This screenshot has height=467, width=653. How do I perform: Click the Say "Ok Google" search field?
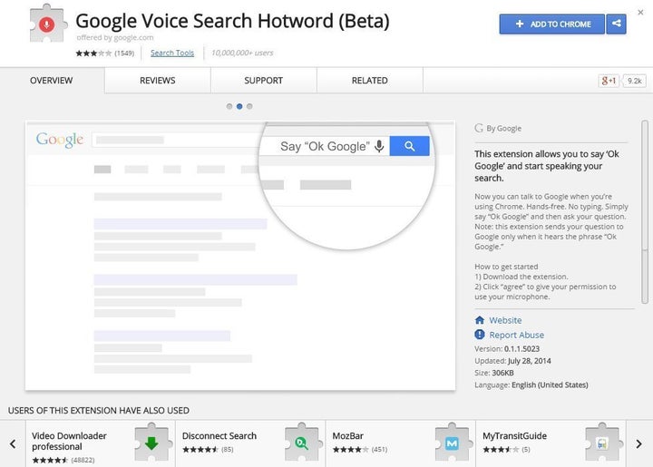[x=325, y=146]
